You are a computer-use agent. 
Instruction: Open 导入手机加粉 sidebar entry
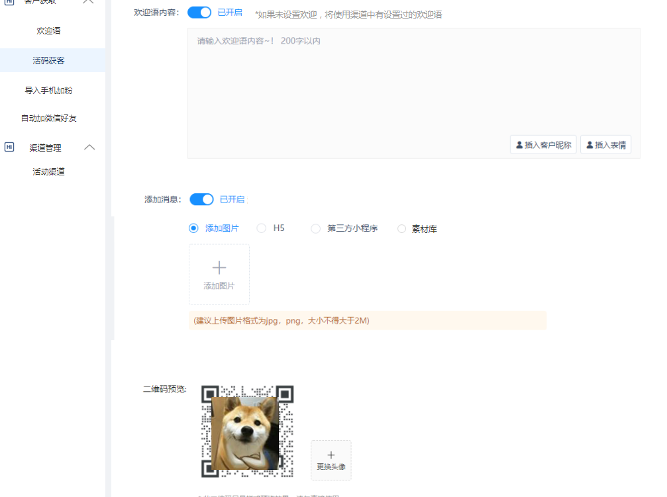[48, 90]
